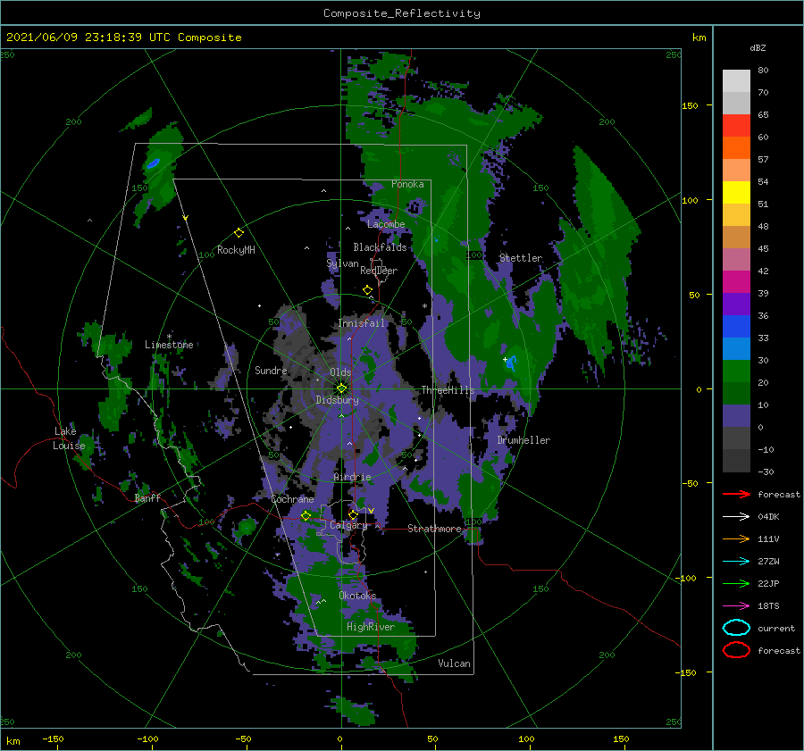This screenshot has height=751, width=804.
Task: Click the radar-center yellow diamond above Didsbury
Action: [341, 388]
